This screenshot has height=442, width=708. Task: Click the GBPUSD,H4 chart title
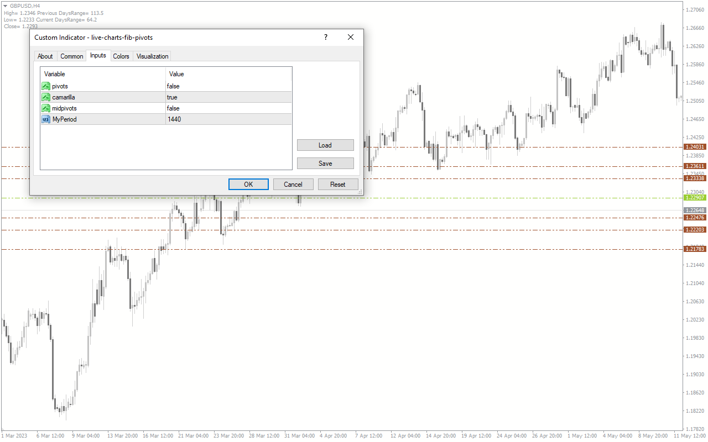(25, 6)
